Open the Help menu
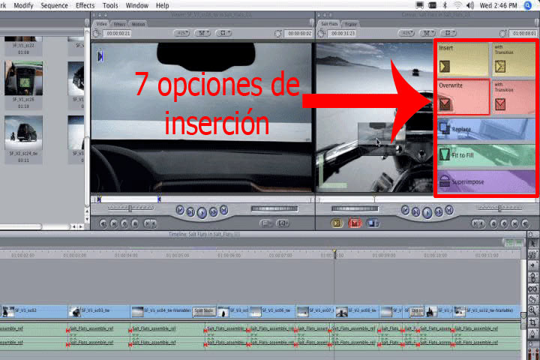This screenshot has height=360, width=540. 162,5
